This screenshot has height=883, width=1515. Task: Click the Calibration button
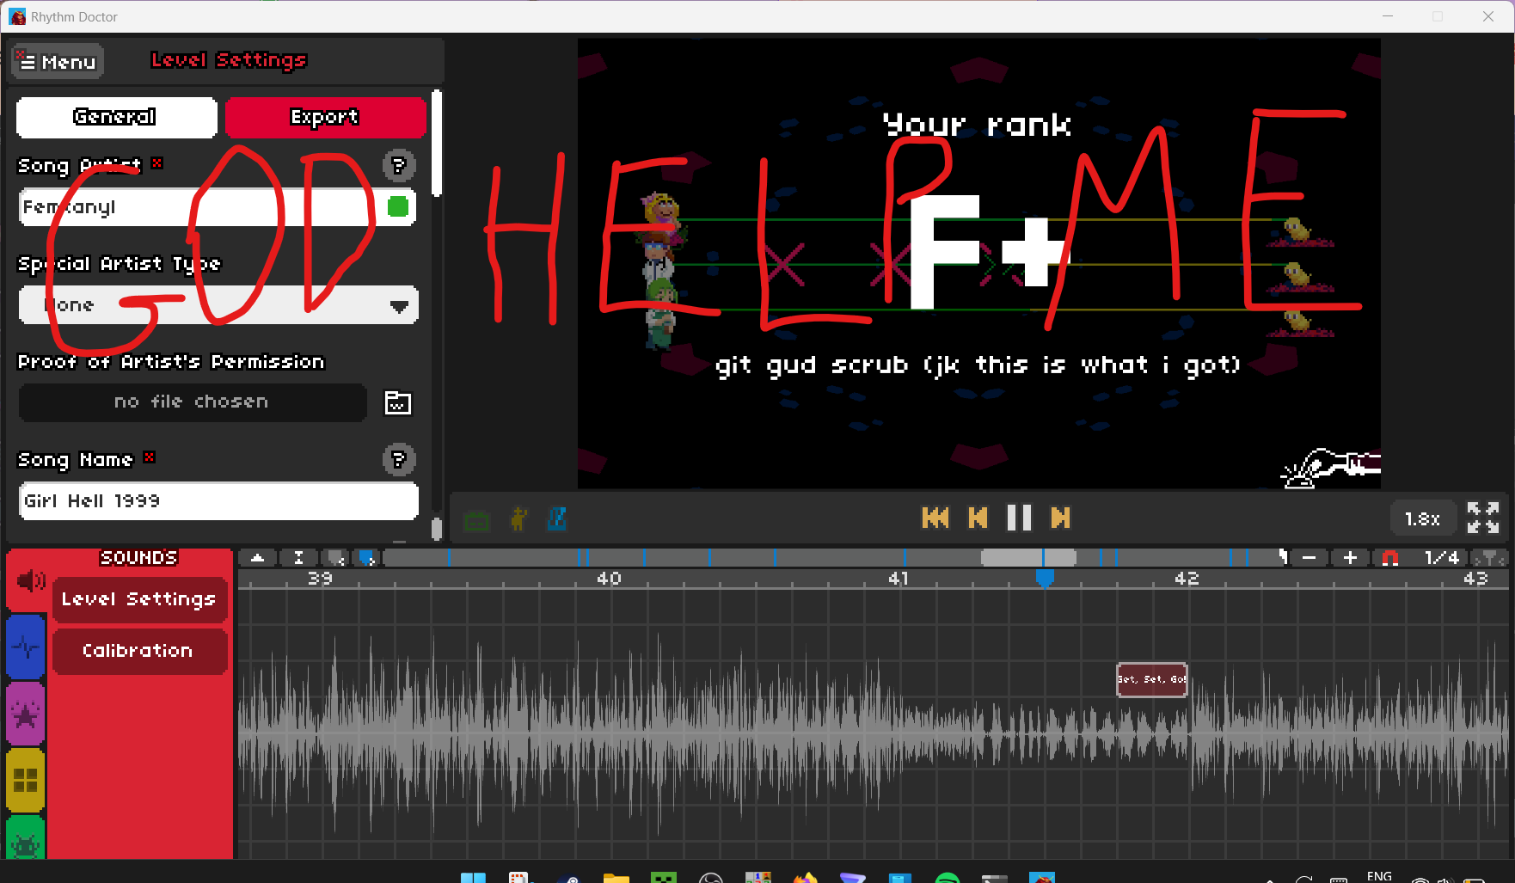tap(139, 651)
